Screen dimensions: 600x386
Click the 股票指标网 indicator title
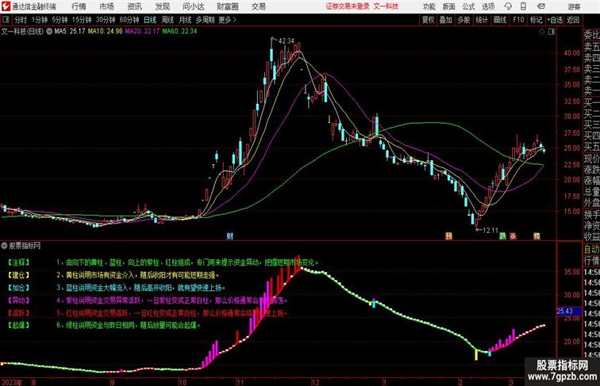25,246
